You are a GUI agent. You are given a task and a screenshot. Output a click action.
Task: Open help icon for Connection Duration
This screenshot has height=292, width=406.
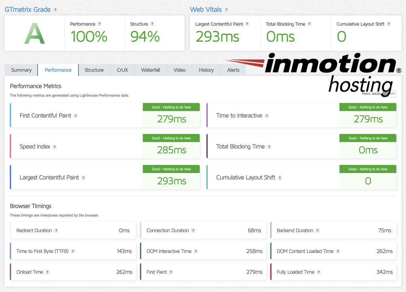(193, 231)
